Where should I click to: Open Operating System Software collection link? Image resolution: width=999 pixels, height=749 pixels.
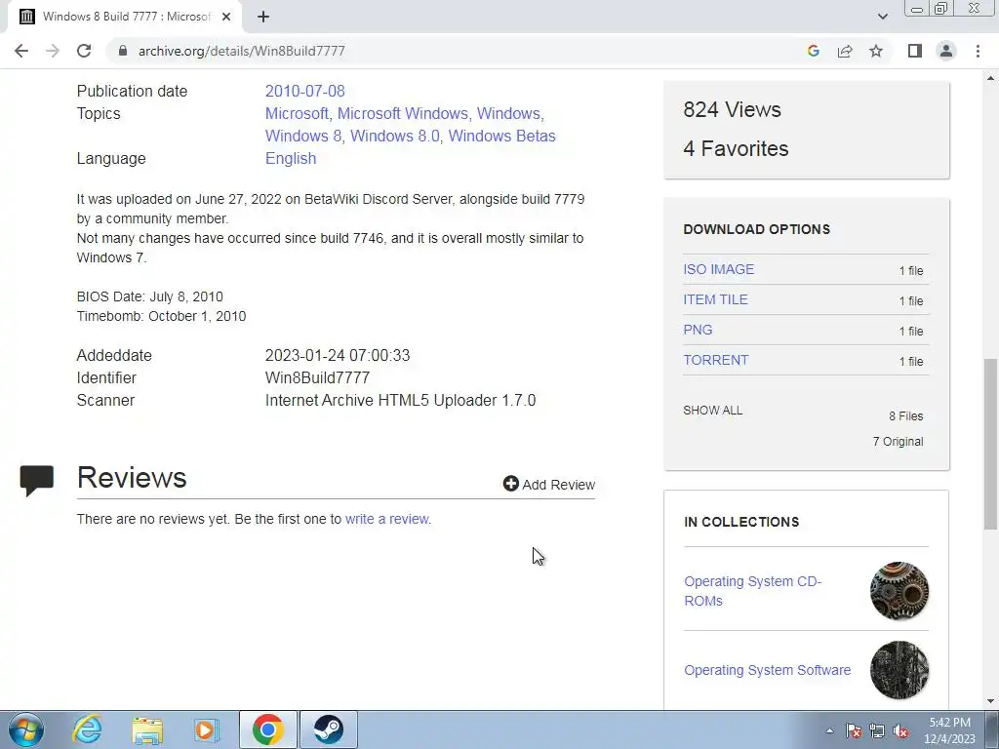click(x=767, y=670)
